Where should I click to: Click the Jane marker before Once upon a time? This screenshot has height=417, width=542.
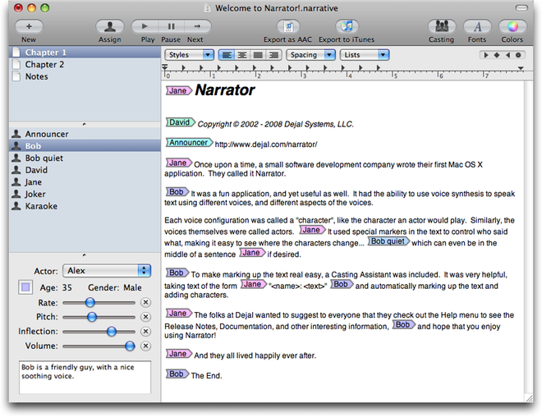tap(179, 163)
